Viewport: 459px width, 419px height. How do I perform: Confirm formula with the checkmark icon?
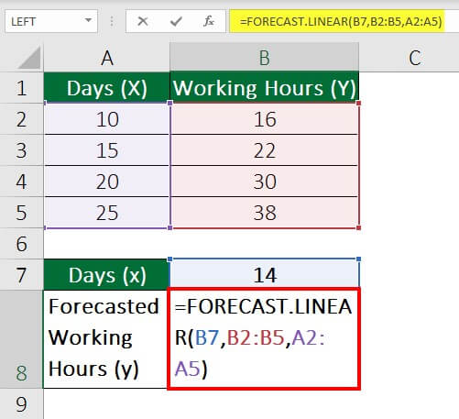coord(176,21)
